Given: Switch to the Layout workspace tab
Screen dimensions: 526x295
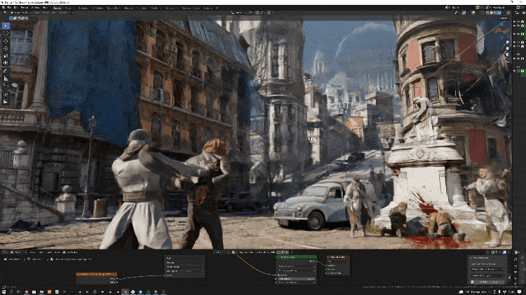Looking at the screenshot, I should pyautogui.click(x=58, y=8).
